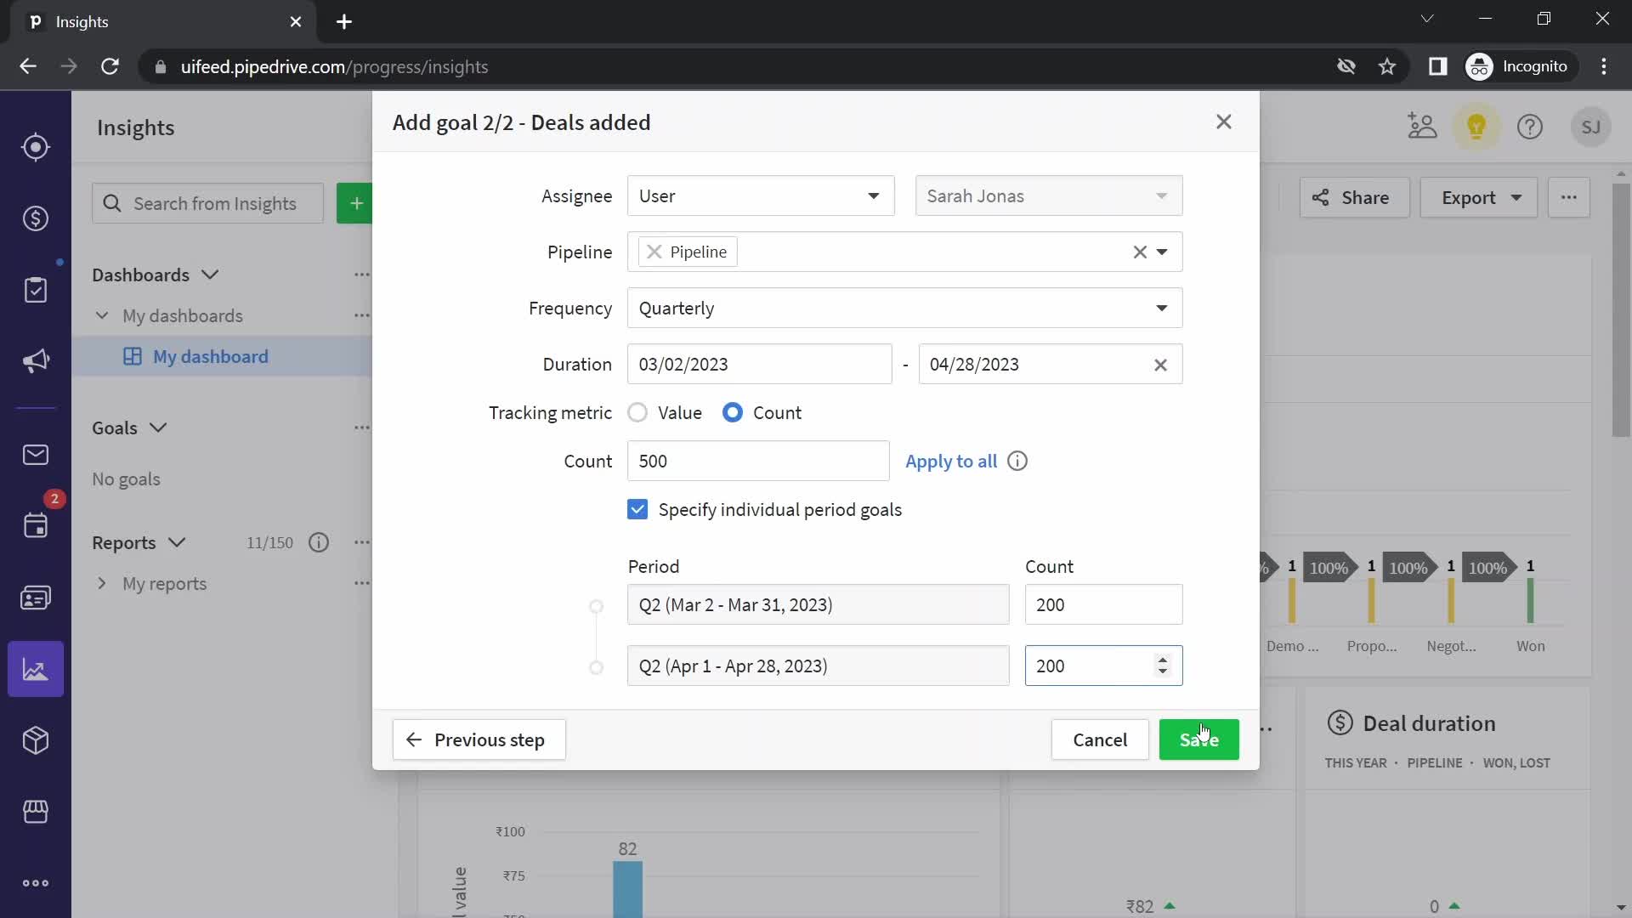The image size is (1632, 918).
Task: Expand My reports tree item
Action: coord(101,583)
